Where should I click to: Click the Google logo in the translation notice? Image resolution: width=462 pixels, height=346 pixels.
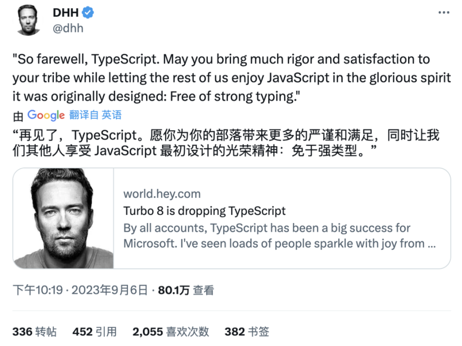pos(46,115)
